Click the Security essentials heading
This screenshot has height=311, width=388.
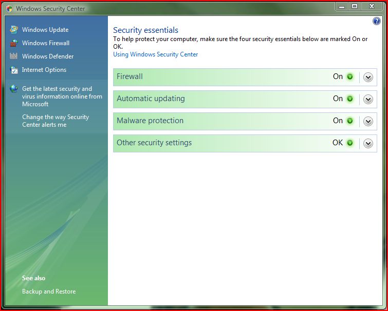click(145, 30)
